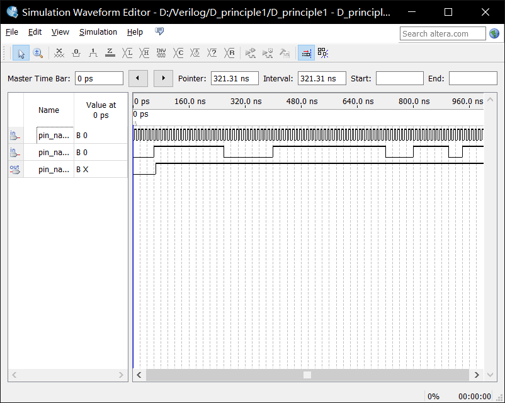This screenshot has width=505, height=403.
Task: Click the 0% progress indicator
Action: [x=433, y=396]
